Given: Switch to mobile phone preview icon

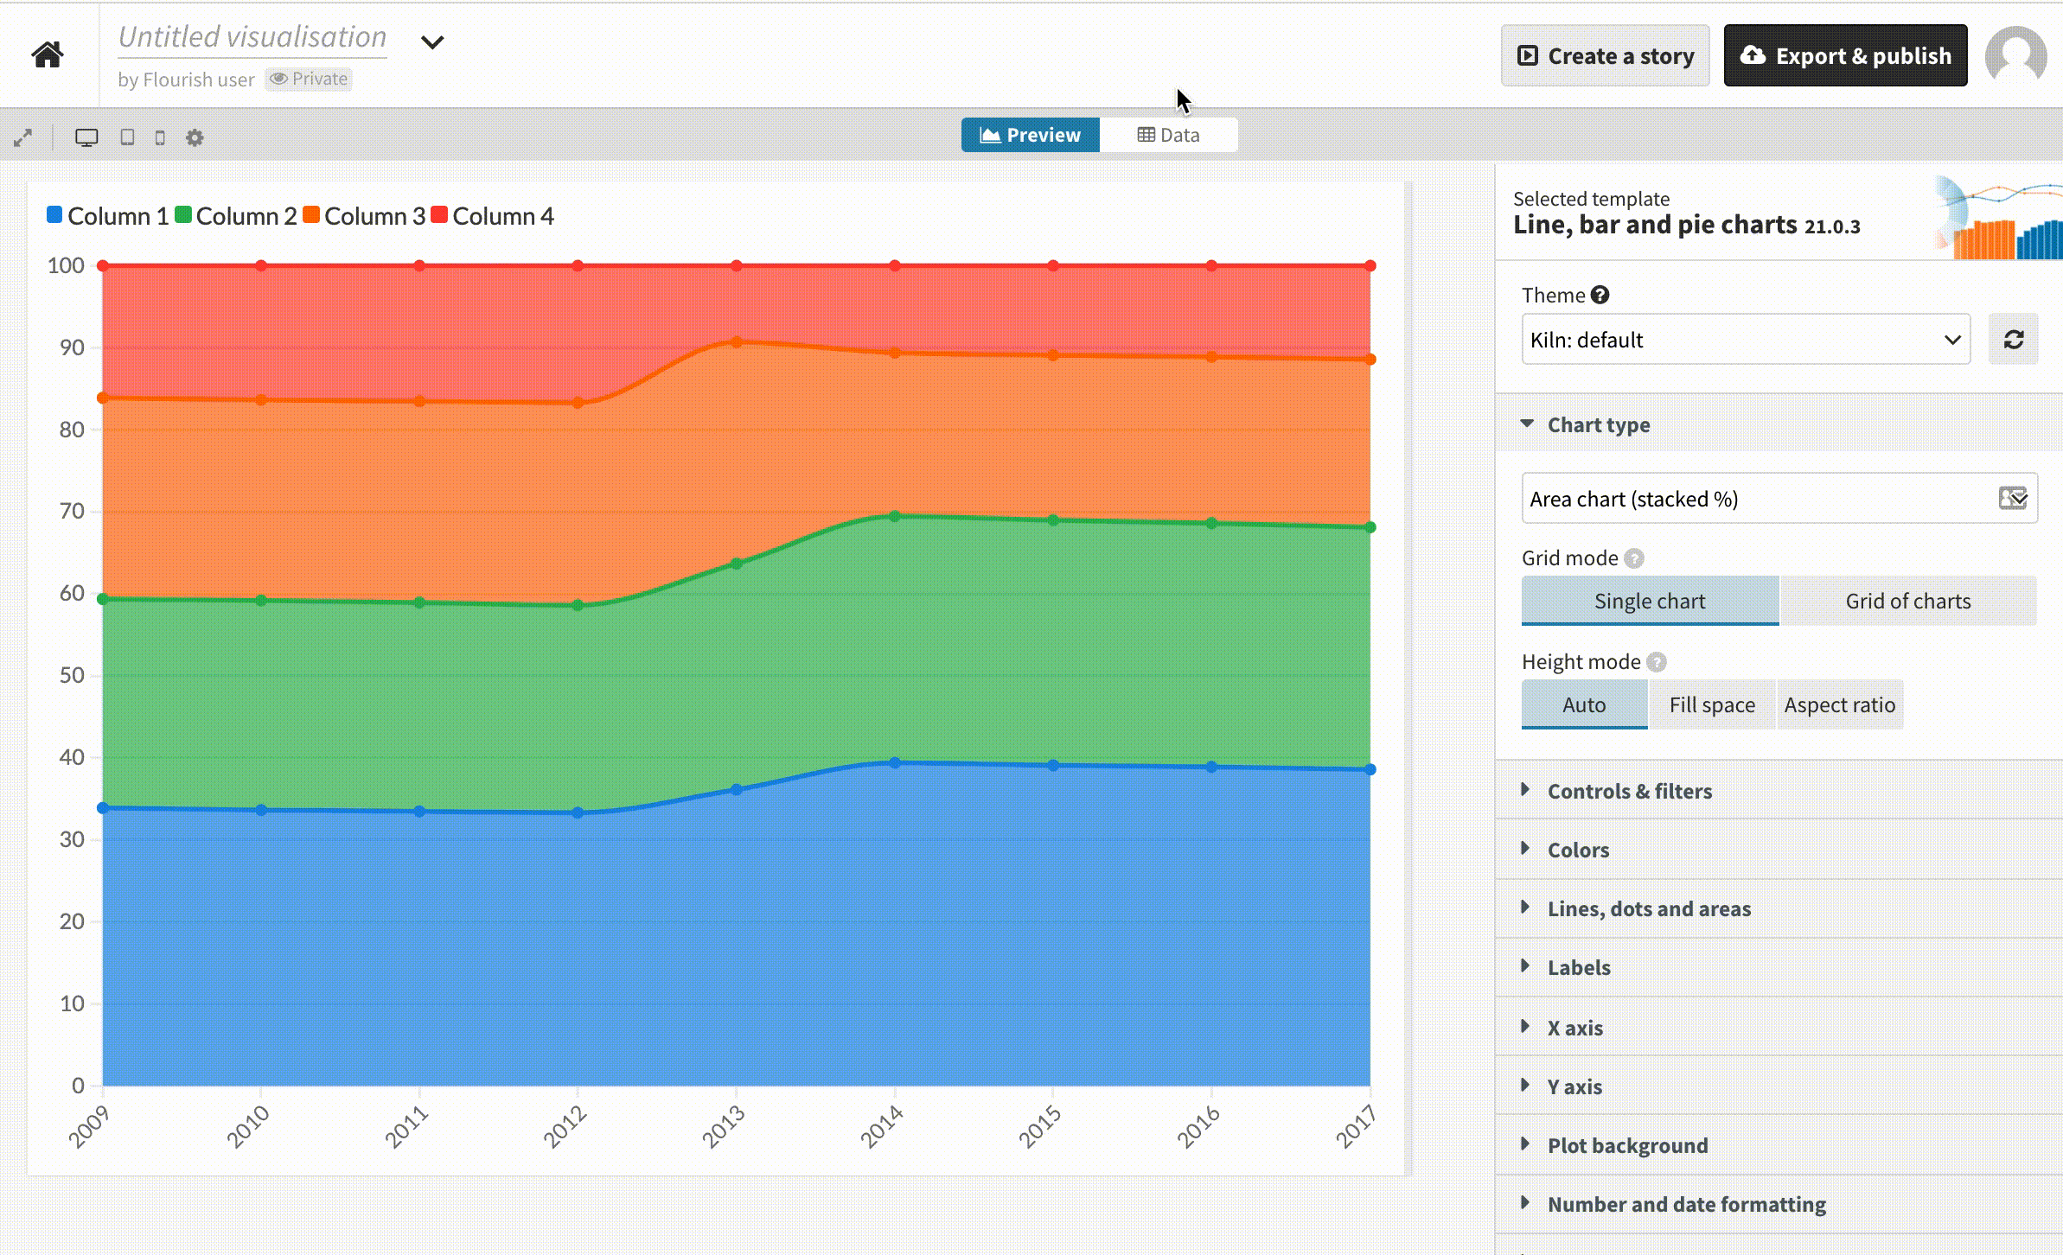Looking at the screenshot, I should [160, 137].
